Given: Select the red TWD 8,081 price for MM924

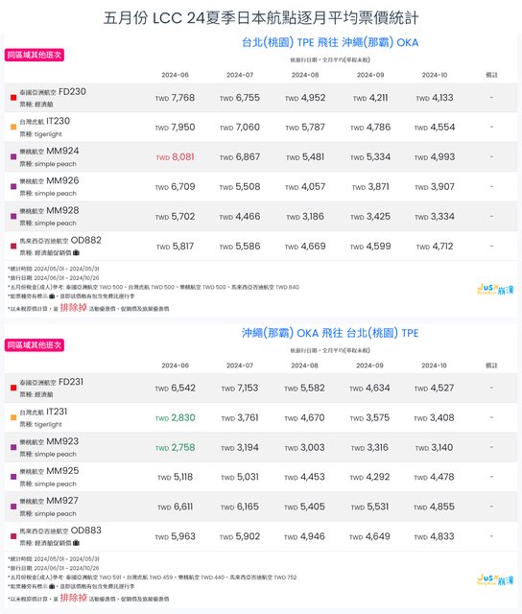Looking at the screenshot, I should coord(175,157).
